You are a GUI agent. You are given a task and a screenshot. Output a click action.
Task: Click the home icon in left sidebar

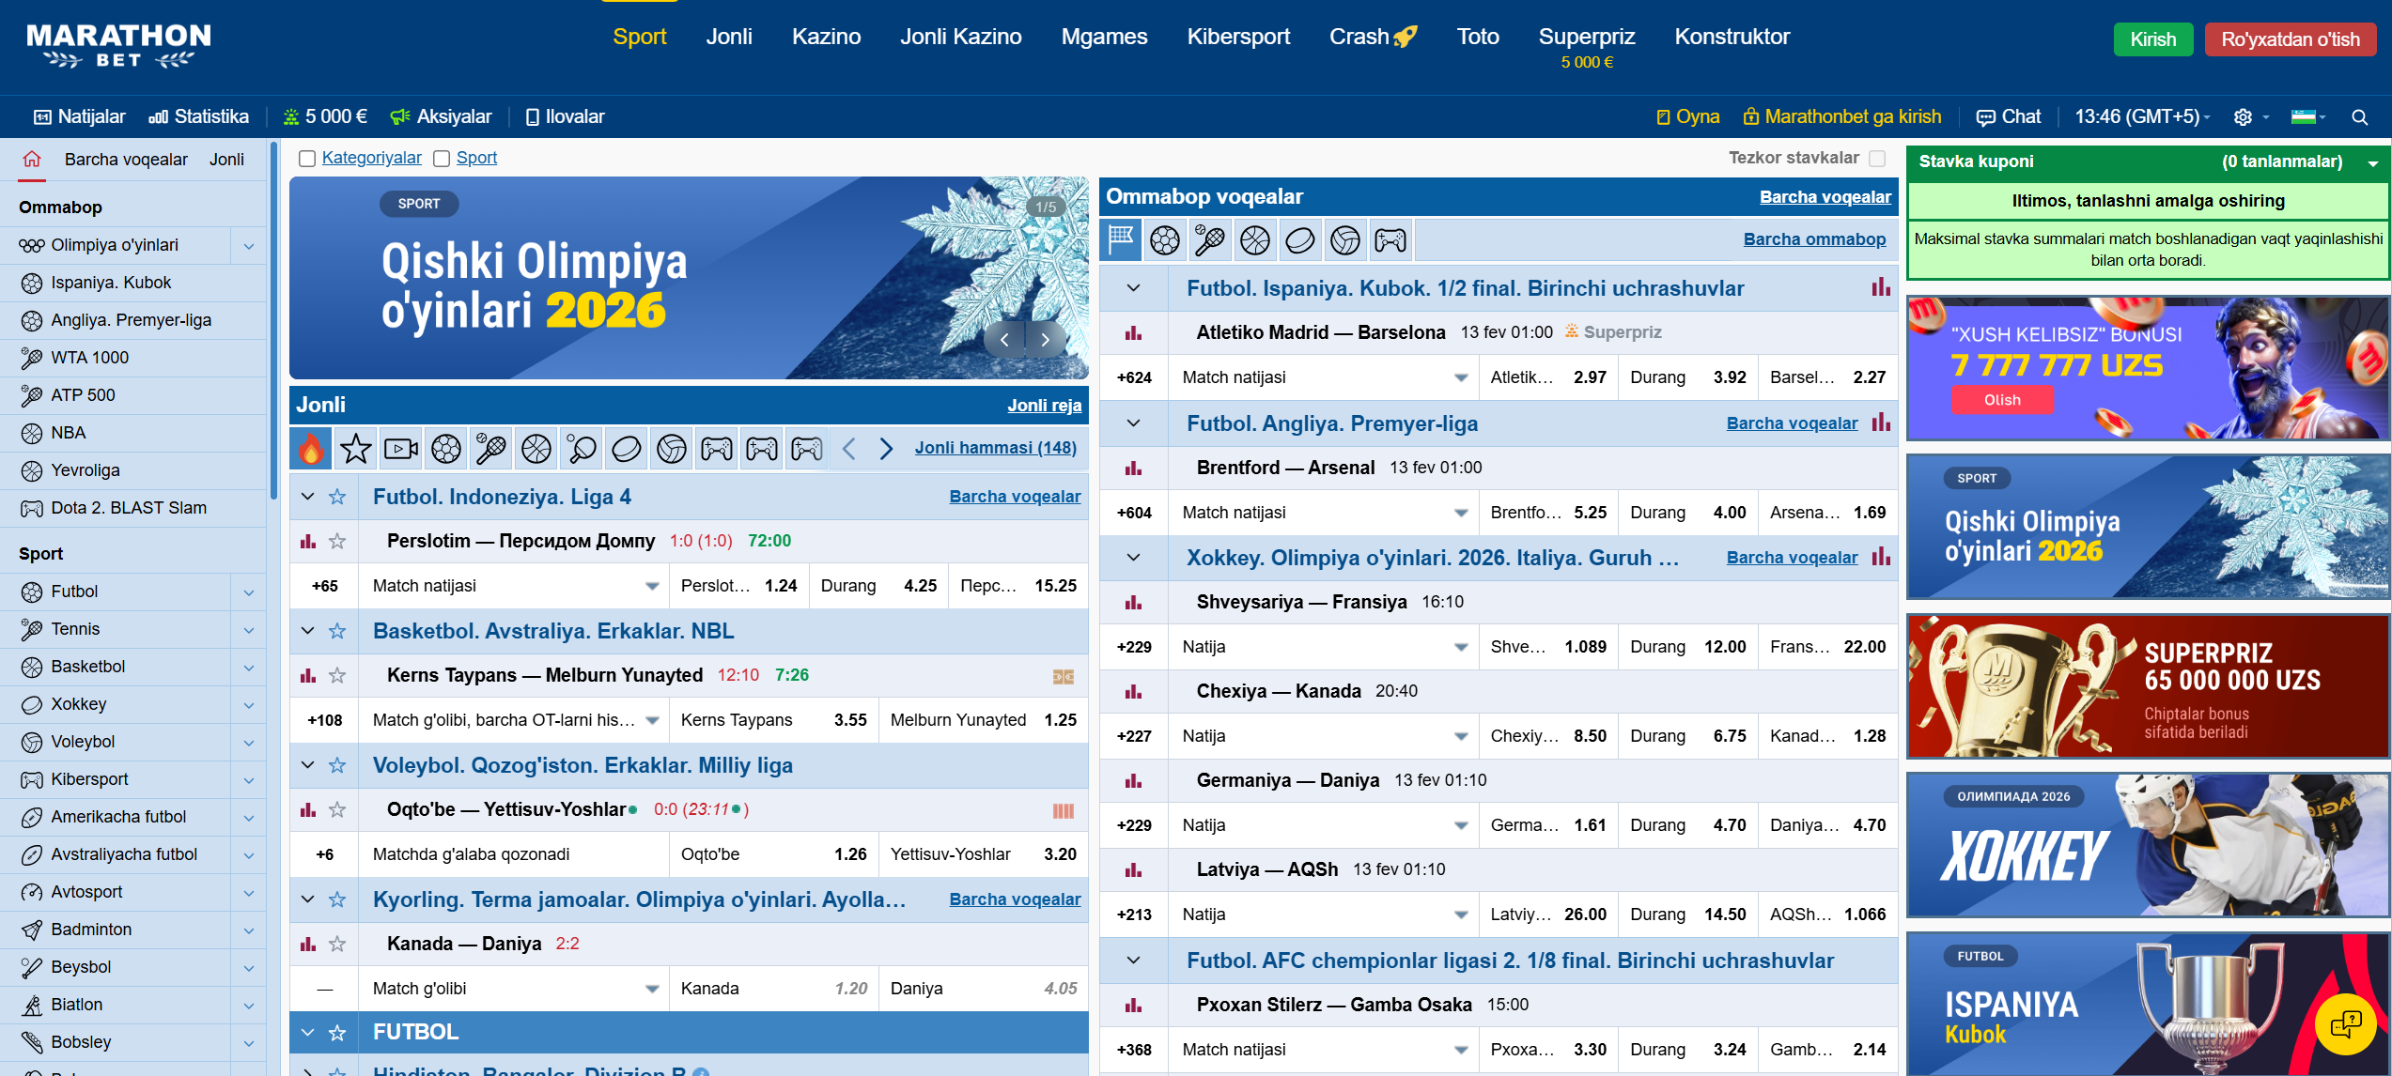click(x=32, y=160)
